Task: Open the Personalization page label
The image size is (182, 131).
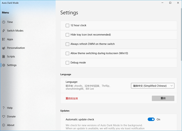Action: [x=16, y=48]
